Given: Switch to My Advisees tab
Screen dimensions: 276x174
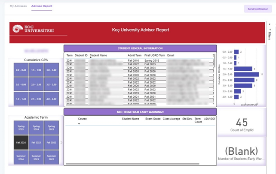Looking at the screenshot, I should click(18, 7).
